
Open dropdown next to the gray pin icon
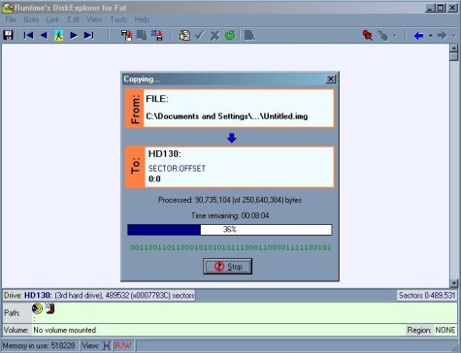point(395,36)
